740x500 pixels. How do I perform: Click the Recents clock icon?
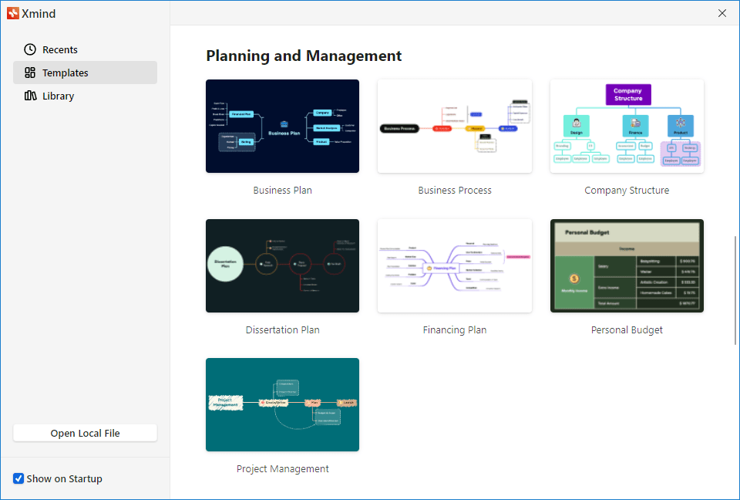pyautogui.click(x=30, y=49)
